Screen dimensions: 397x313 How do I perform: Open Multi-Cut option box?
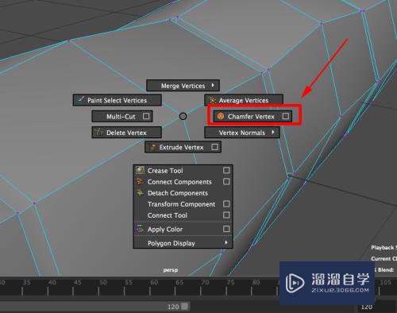tap(146, 116)
